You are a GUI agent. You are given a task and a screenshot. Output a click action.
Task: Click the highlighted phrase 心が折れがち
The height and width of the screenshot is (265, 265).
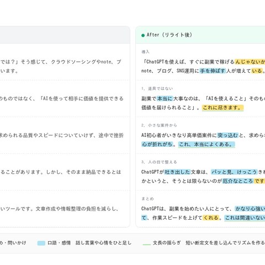[x=157, y=144]
